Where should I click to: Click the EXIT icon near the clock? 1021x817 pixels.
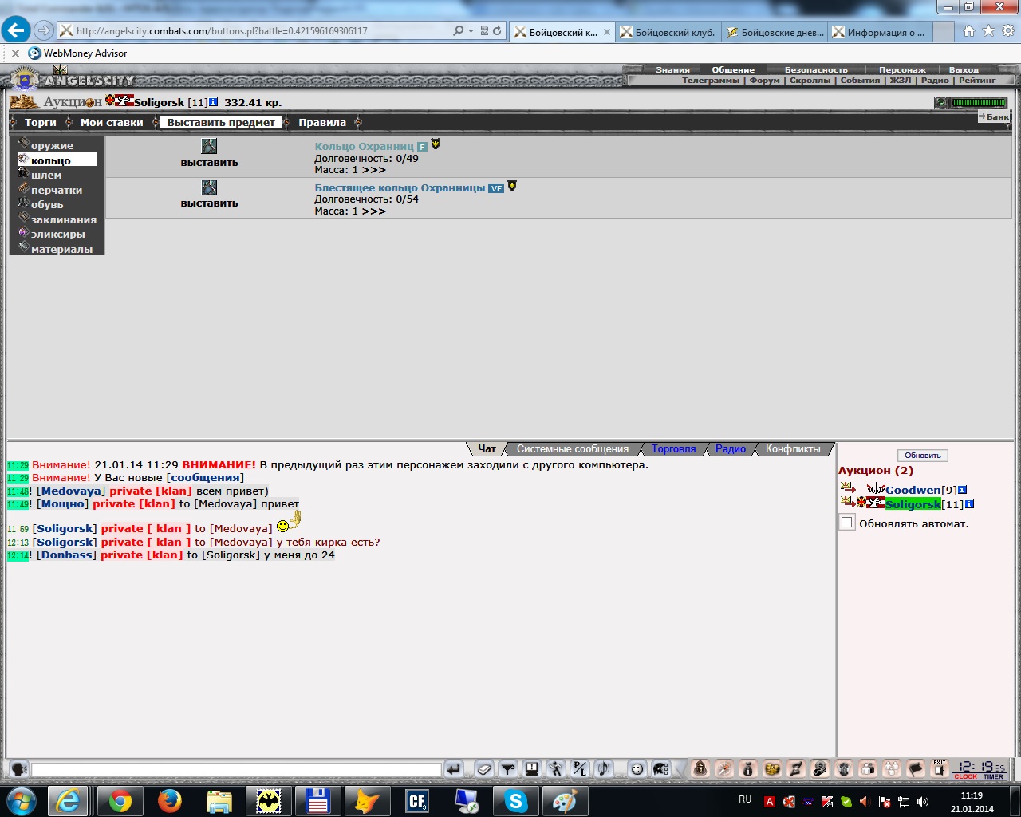tap(940, 769)
